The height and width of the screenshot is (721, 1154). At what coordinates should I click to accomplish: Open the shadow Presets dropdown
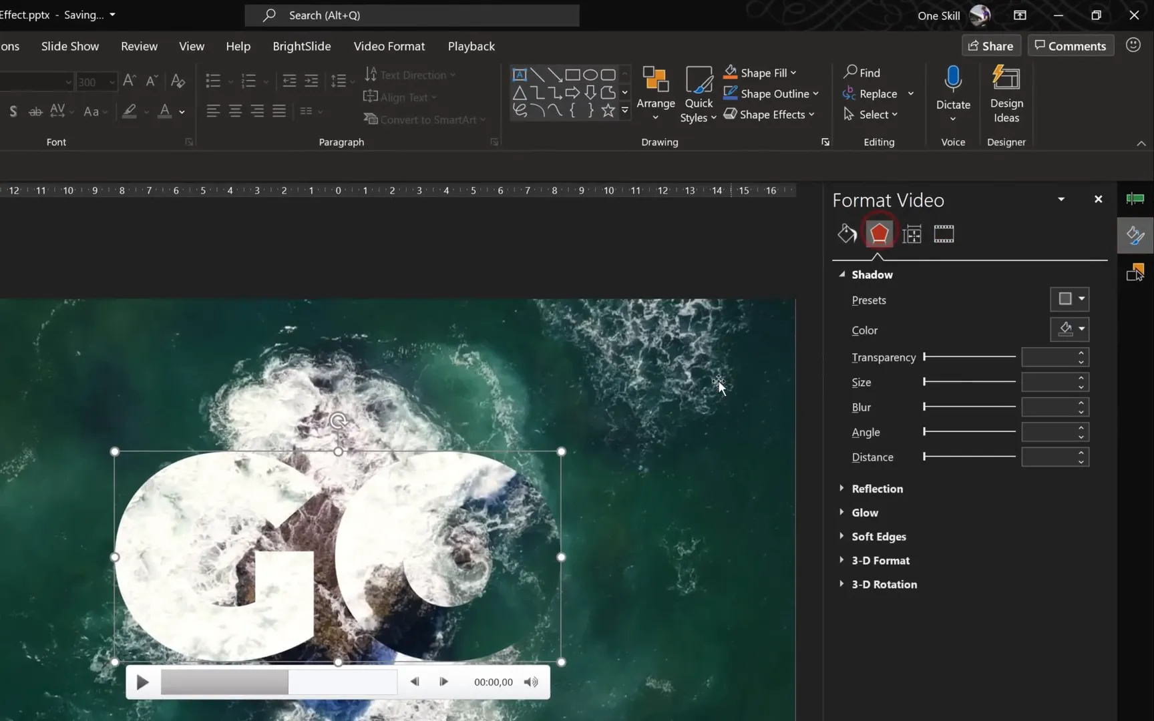1069,299
